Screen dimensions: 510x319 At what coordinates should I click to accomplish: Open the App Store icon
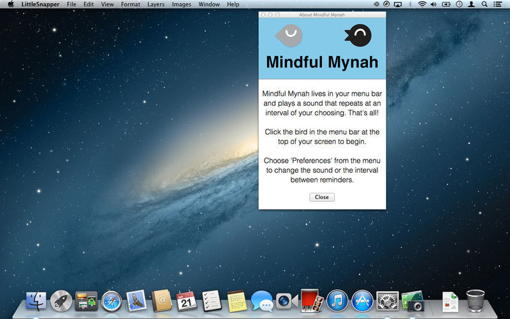coord(362,300)
